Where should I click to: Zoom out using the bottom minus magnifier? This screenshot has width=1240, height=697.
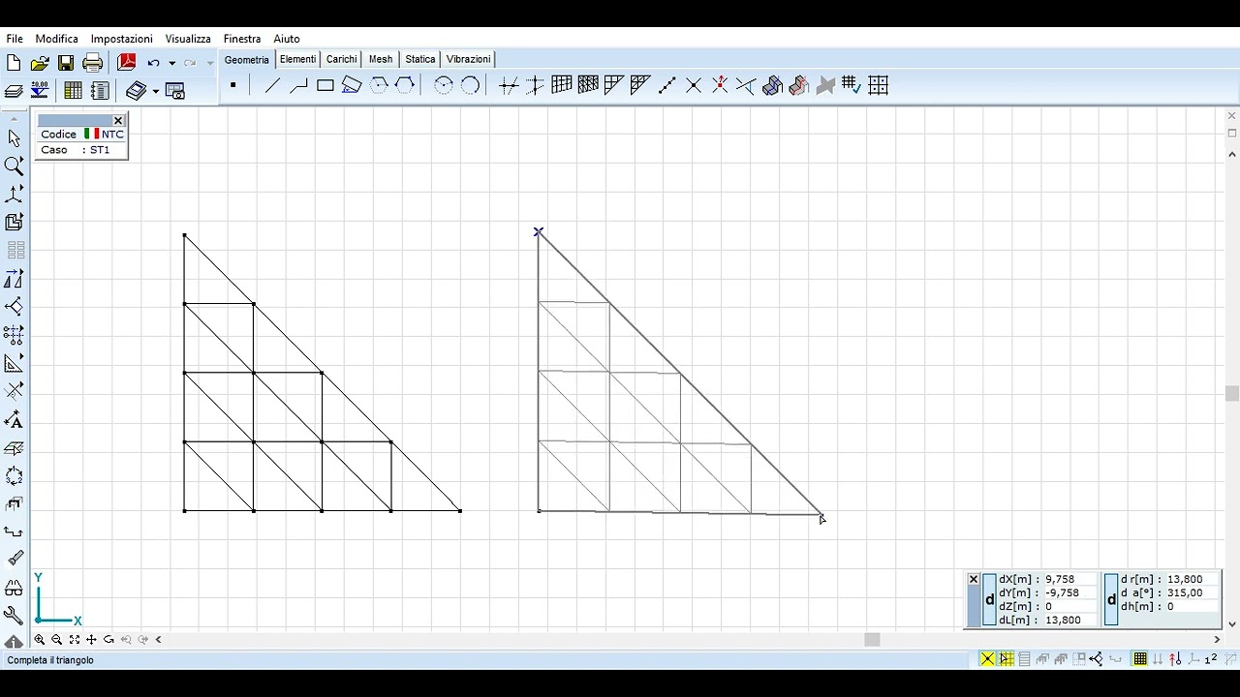click(x=57, y=640)
